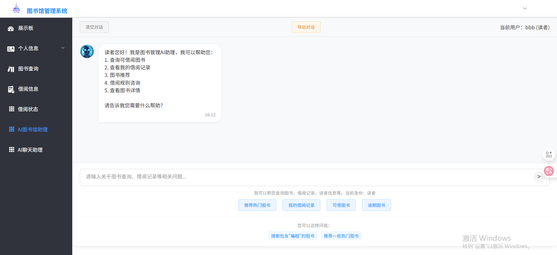Click the 清空对话 button
The width and height of the screenshot is (557, 255).
[94, 27]
